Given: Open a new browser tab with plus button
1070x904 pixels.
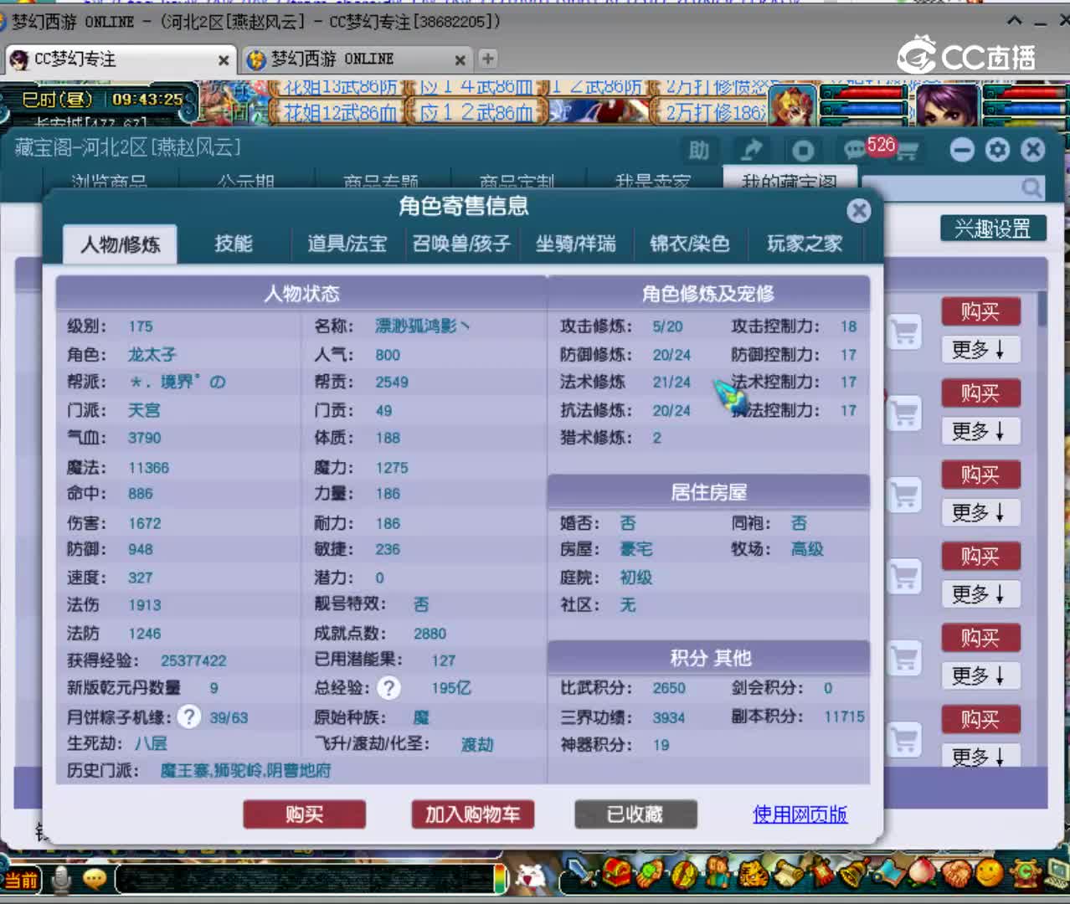Looking at the screenshot, I should (x=488, y=59).
